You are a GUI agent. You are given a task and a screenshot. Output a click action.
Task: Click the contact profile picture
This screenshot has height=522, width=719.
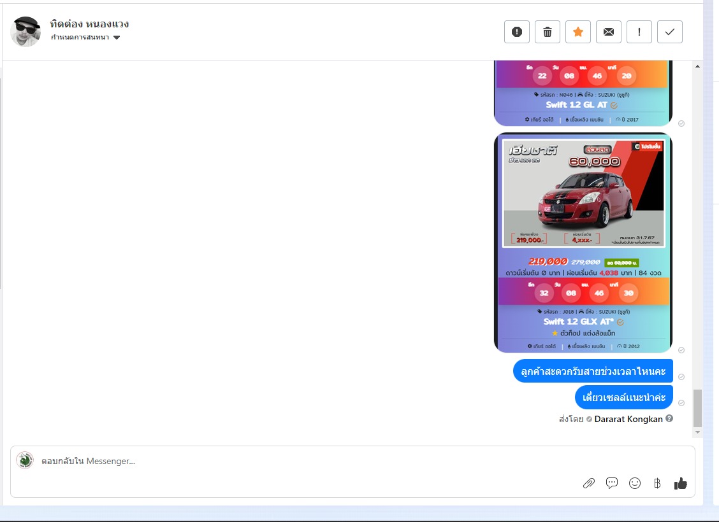point(25,32)
